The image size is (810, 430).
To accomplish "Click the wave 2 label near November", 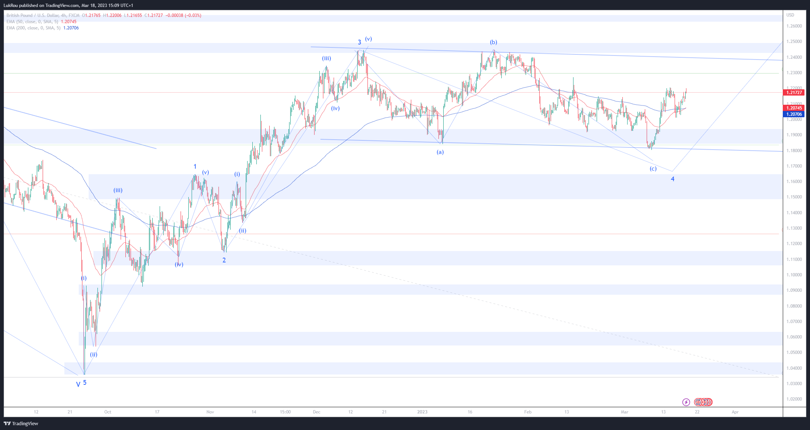I will click(224, 260).
